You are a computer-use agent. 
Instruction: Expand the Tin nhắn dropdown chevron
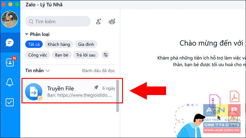click(x=48, y=71)
